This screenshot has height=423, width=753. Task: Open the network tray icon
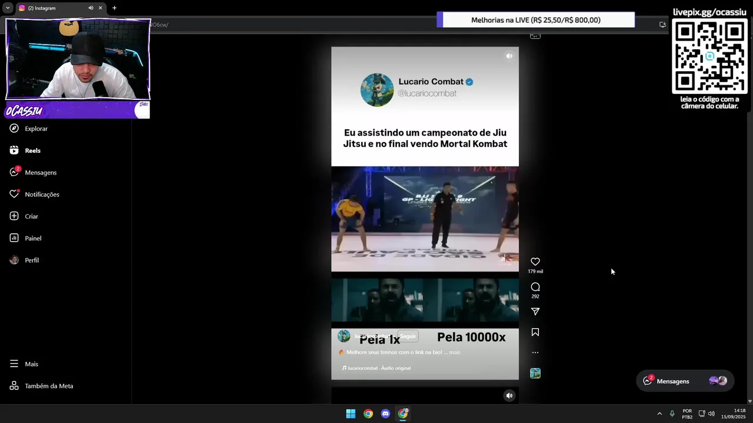pyautogui.click(x=702, y=414)
